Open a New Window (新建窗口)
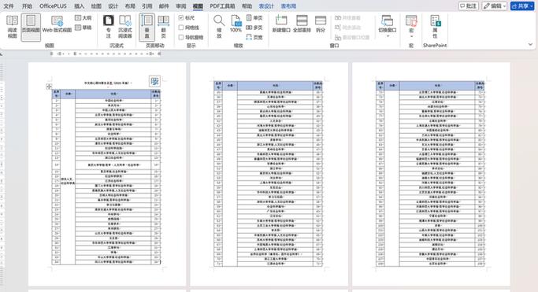The image size is (538, 292). [281, 24]
